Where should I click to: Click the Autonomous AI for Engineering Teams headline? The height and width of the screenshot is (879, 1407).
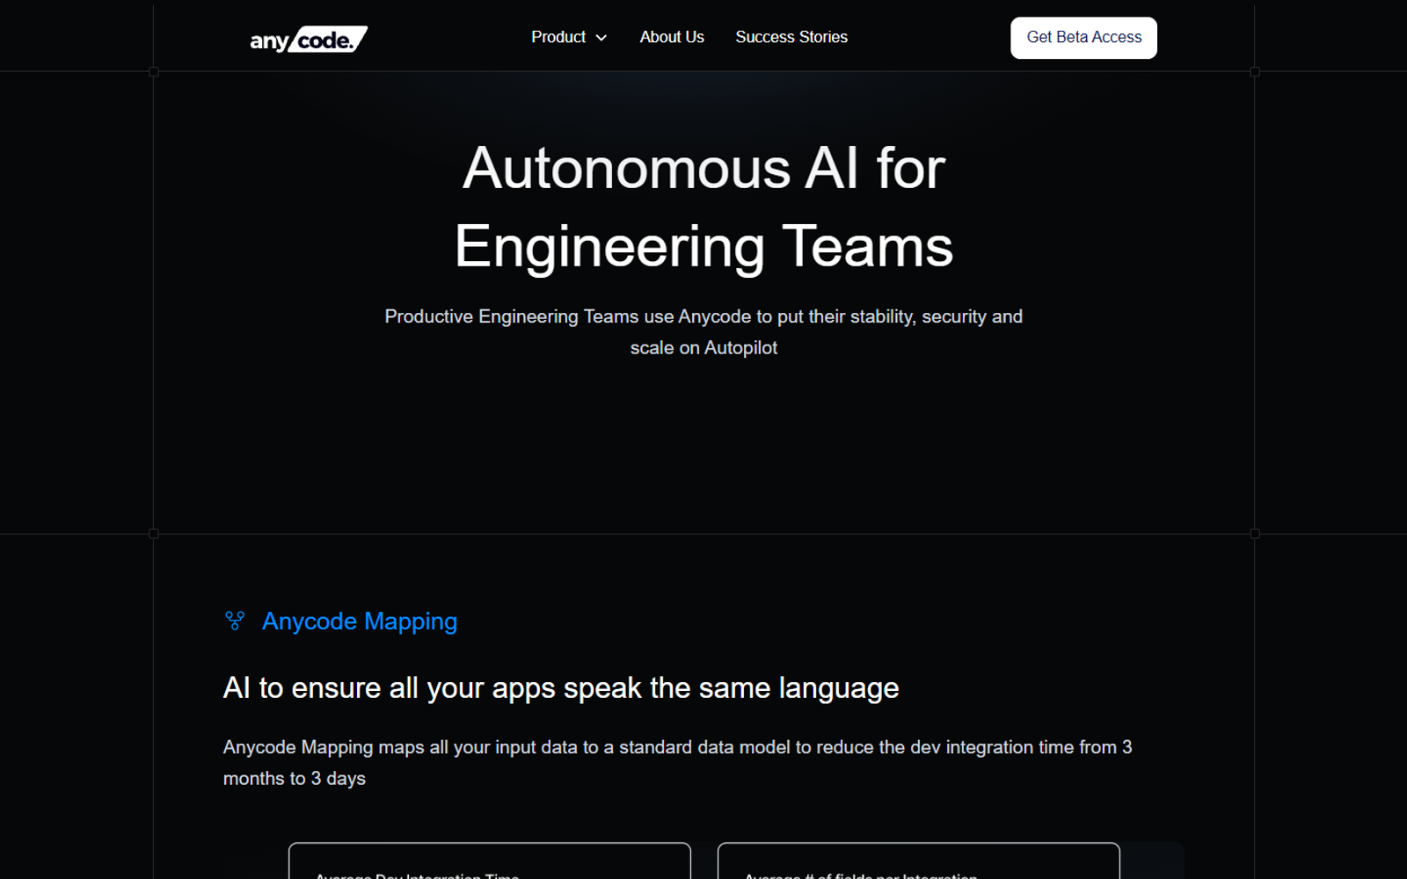point(703,207)
